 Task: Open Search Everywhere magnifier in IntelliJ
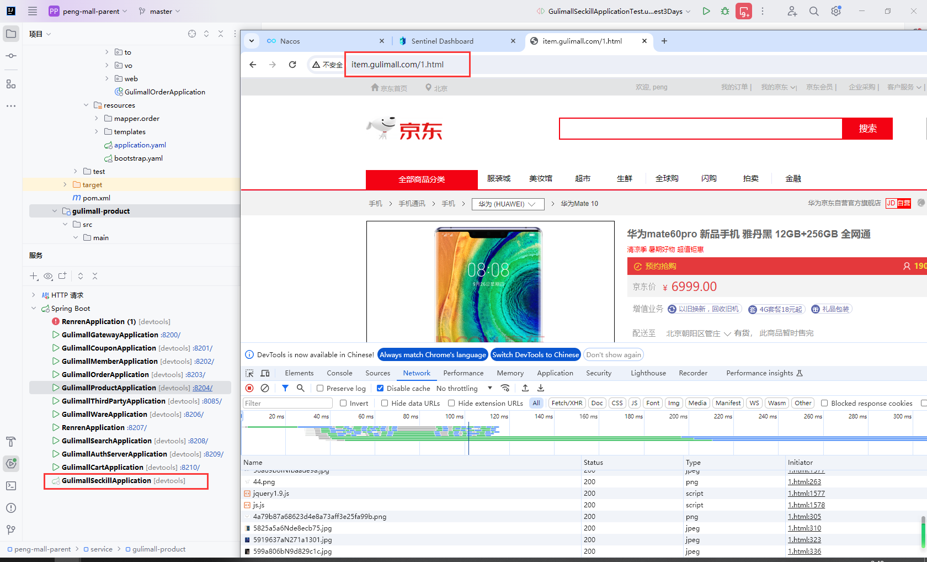pyautogui.click(x=814, y=11)
